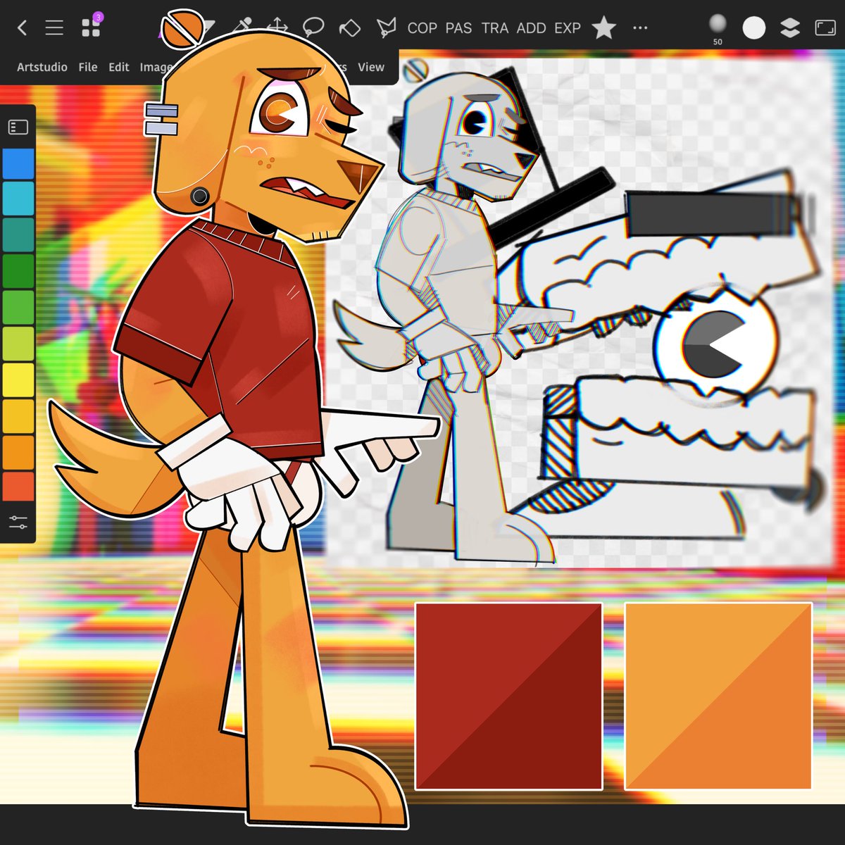Open the hamburger menu
The height and width of the screenshot is (845, 845).
54,28
